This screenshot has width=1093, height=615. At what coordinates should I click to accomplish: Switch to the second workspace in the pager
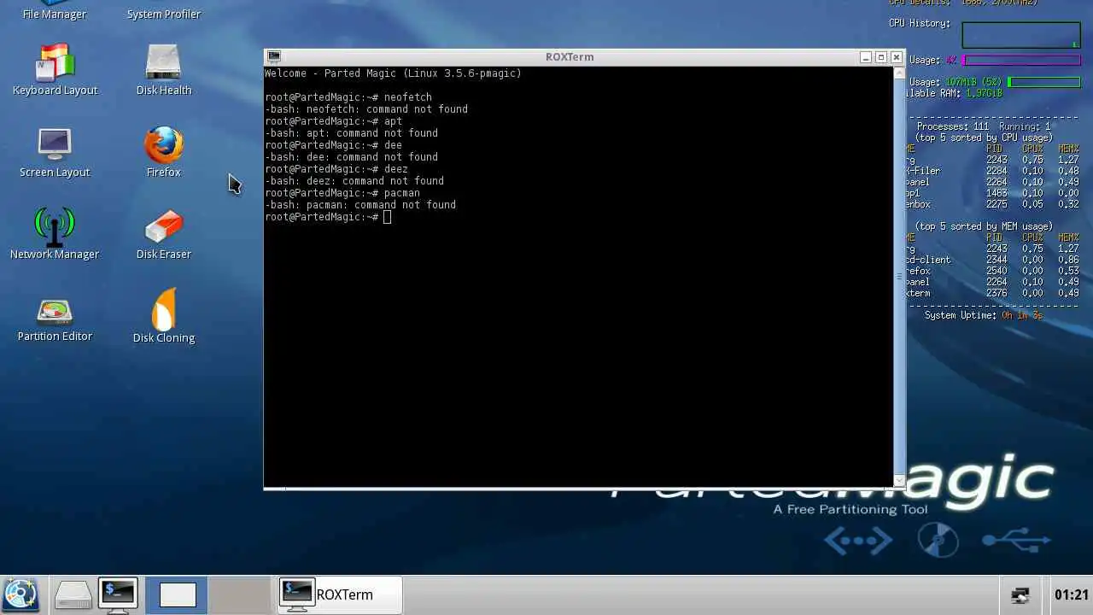pyautogui.click(x=240, y=594)
